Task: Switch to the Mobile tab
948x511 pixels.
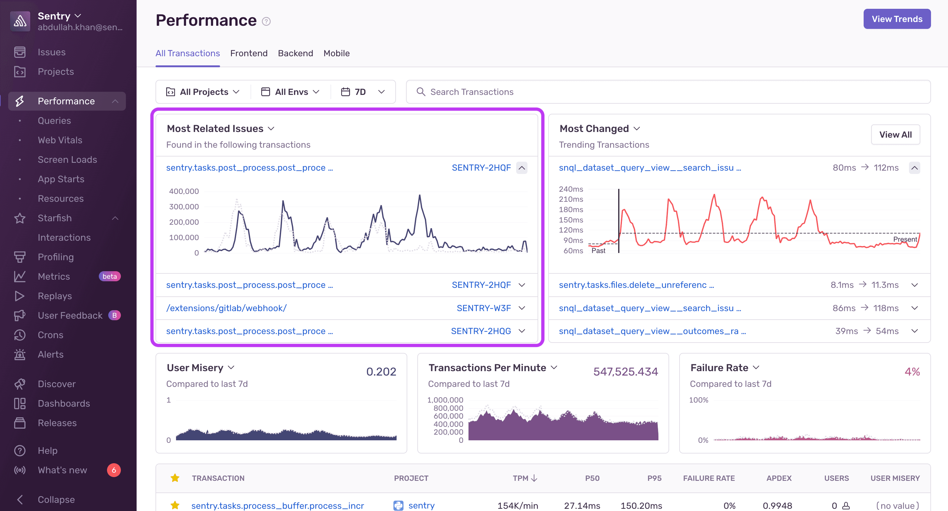Action: pyautogui.click(x=336, y=53)
